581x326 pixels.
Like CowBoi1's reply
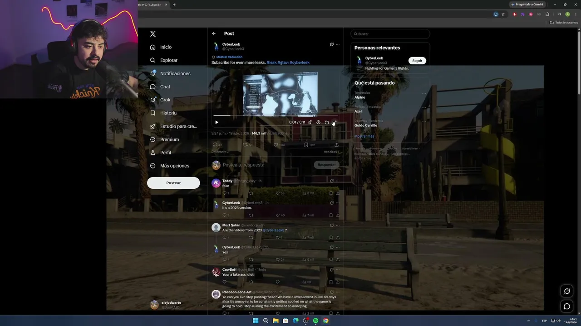tap(278, 282)
